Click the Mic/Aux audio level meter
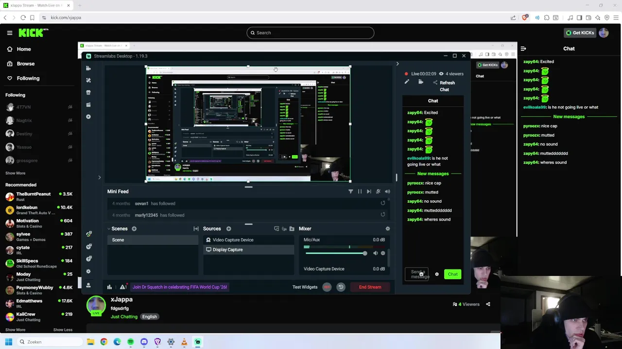 tap(344, 247)
